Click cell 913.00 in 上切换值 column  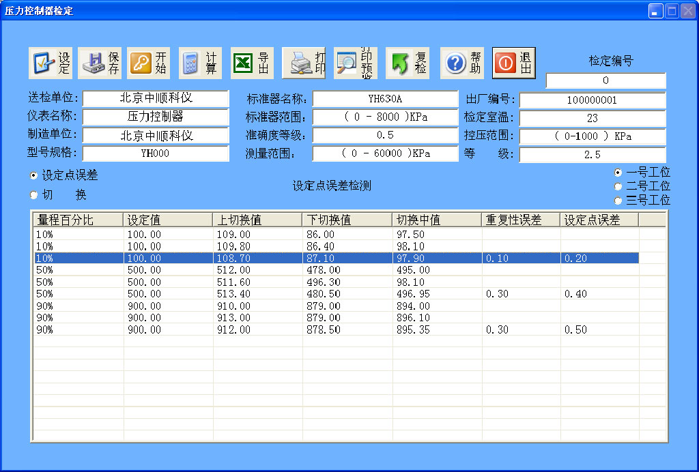(x=233, y=318)
